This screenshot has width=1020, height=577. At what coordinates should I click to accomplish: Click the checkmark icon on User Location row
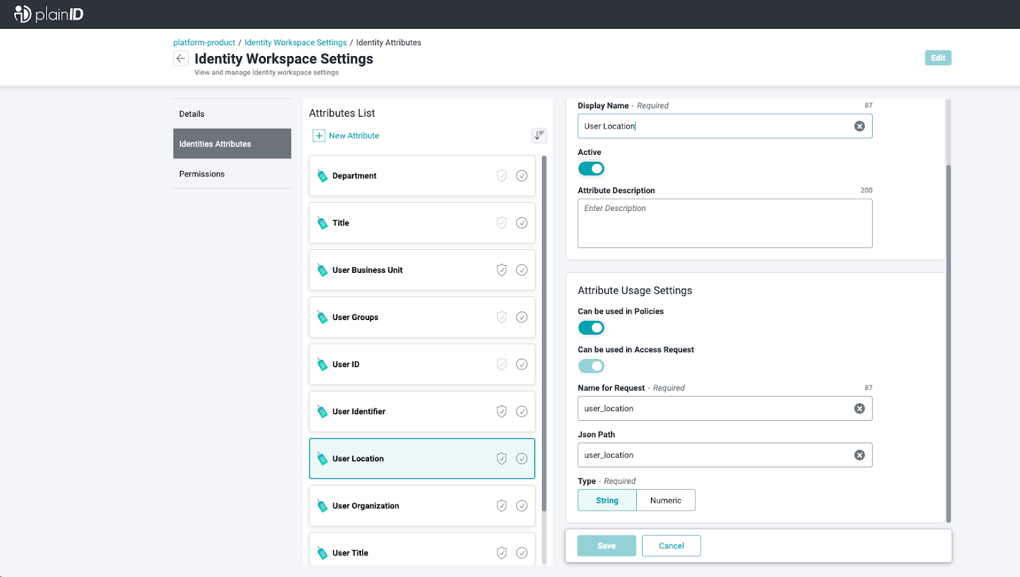point(521,458)
